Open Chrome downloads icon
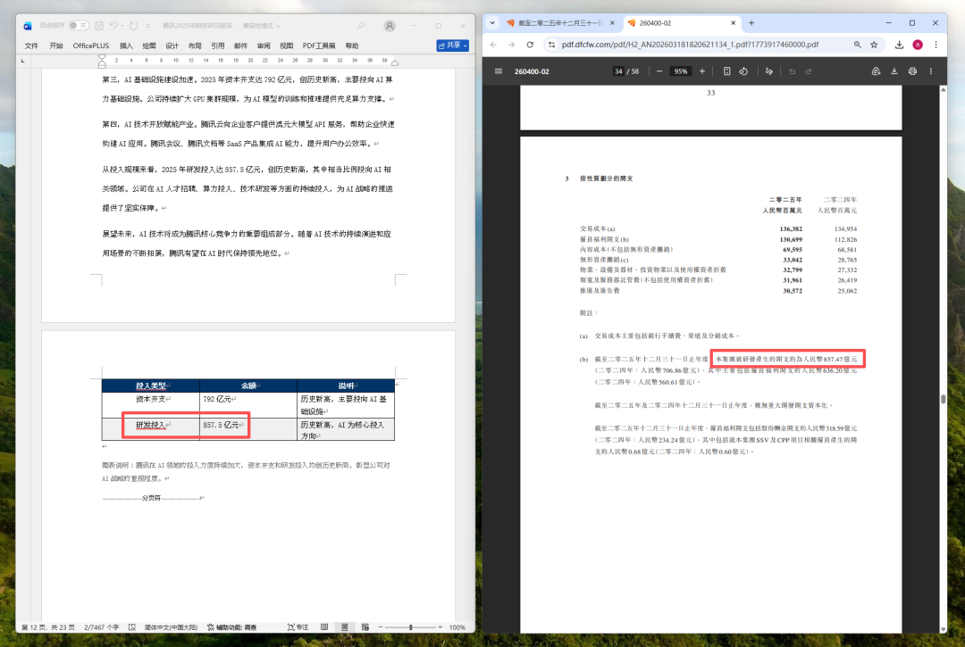The height and width of the screenshot is (647, 965). tap(899, 45)
